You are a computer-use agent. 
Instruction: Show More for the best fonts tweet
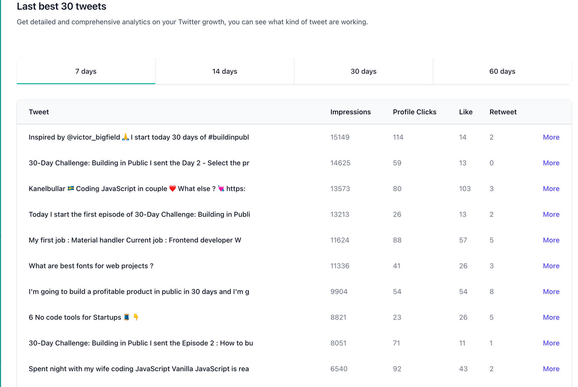coord(551,266)
